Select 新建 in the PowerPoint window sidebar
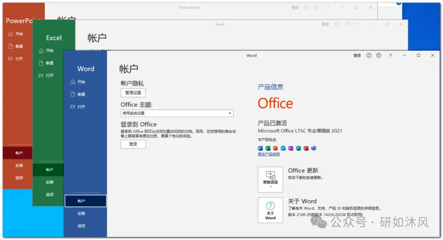The image size is (443, 240). tap(16, 46)
